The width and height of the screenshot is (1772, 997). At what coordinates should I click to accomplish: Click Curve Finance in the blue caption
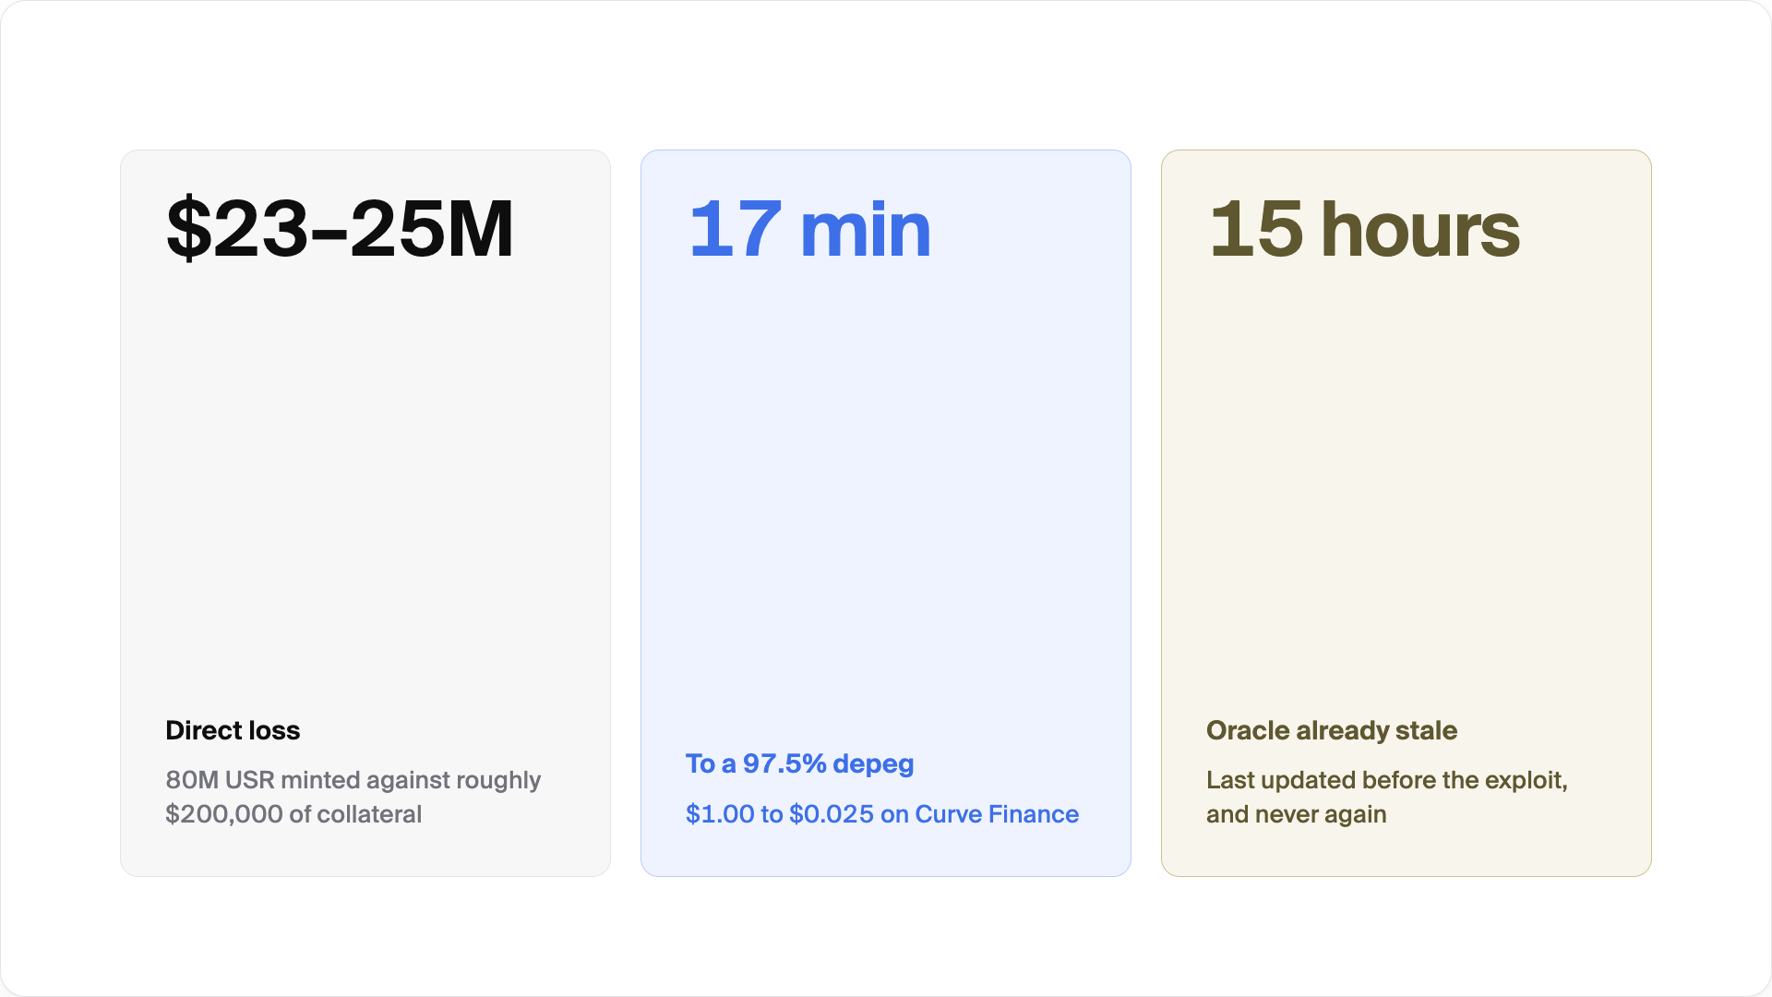coord(997,814)
